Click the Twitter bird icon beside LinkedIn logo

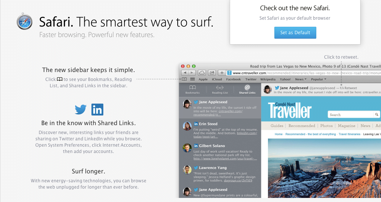[81, 110]
